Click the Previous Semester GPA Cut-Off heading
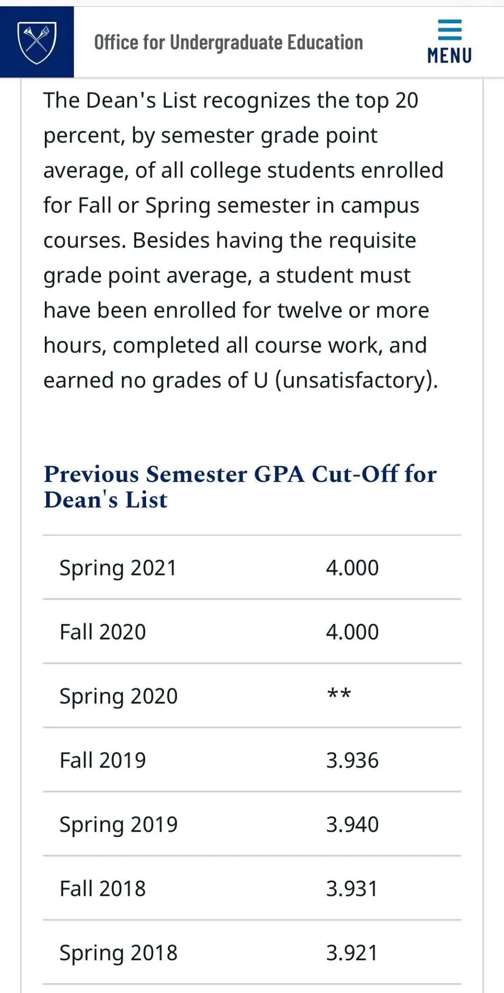 (240, 486)
